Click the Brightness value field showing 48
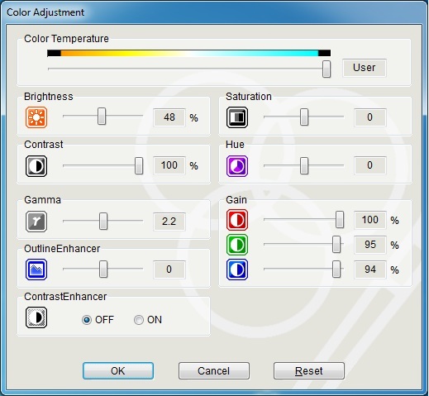The image size is (429, 396). [x=169, y=117]
